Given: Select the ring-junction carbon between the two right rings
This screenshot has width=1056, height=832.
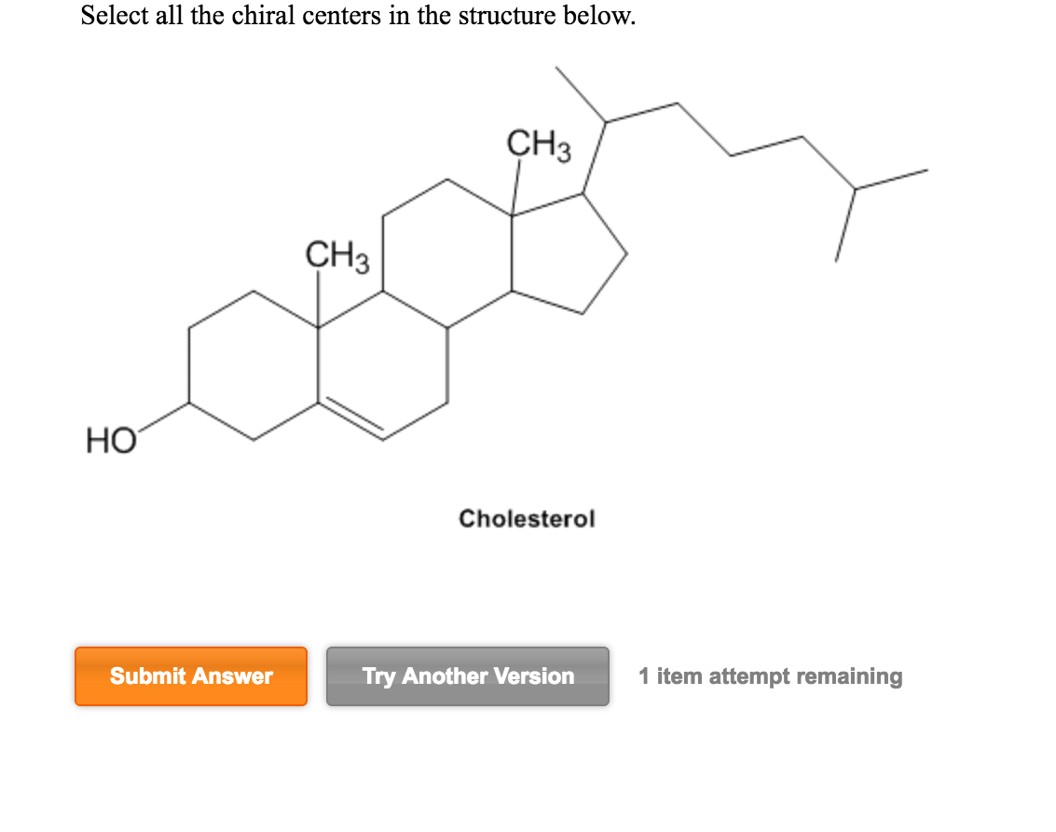Looking at the screenshot, I should [514, 292].
